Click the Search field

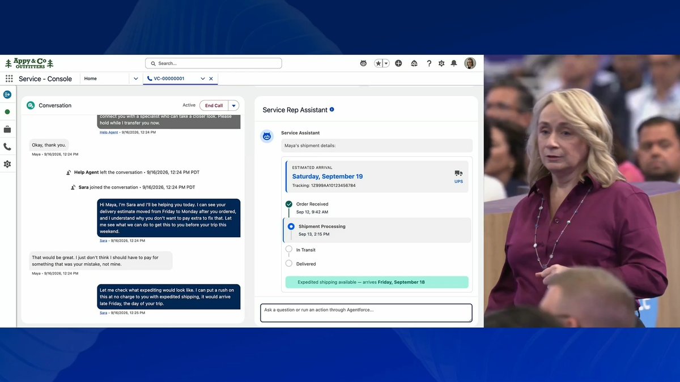[213, 63]
